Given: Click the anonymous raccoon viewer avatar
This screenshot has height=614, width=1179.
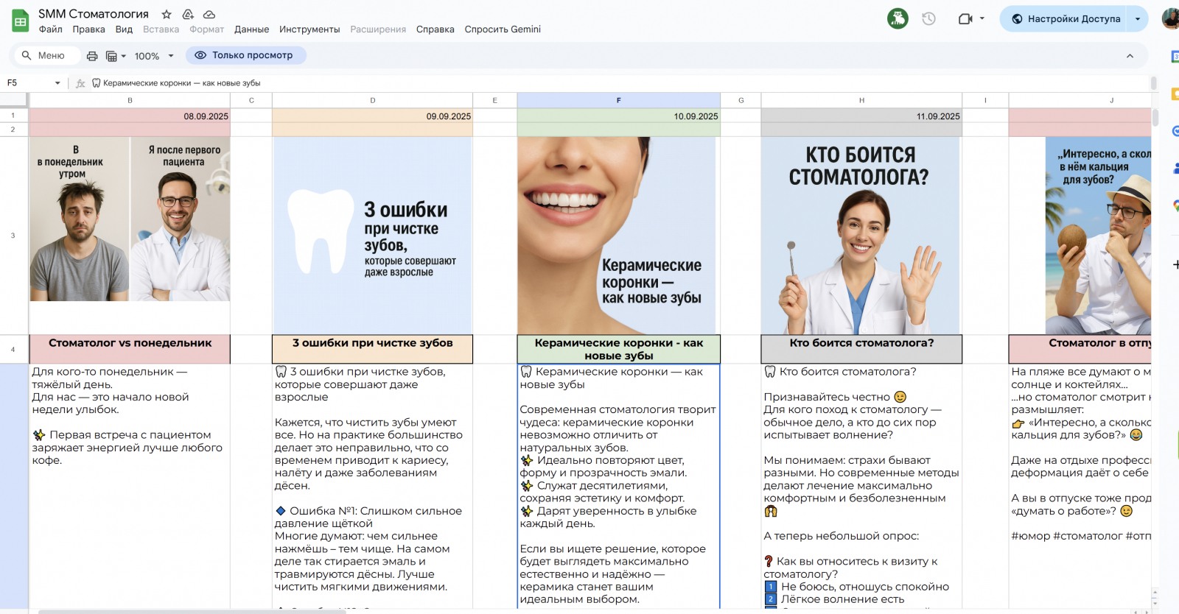Looking at the screenshot, I should click(898, 19).
